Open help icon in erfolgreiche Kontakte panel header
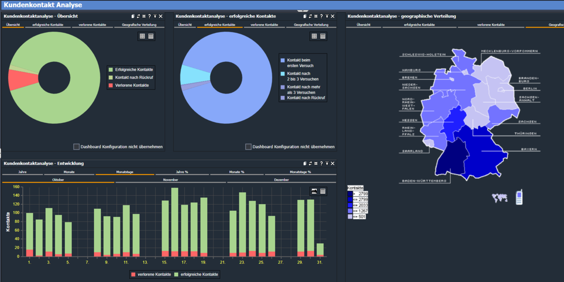 pyautogui.click(x=321, y=16)
